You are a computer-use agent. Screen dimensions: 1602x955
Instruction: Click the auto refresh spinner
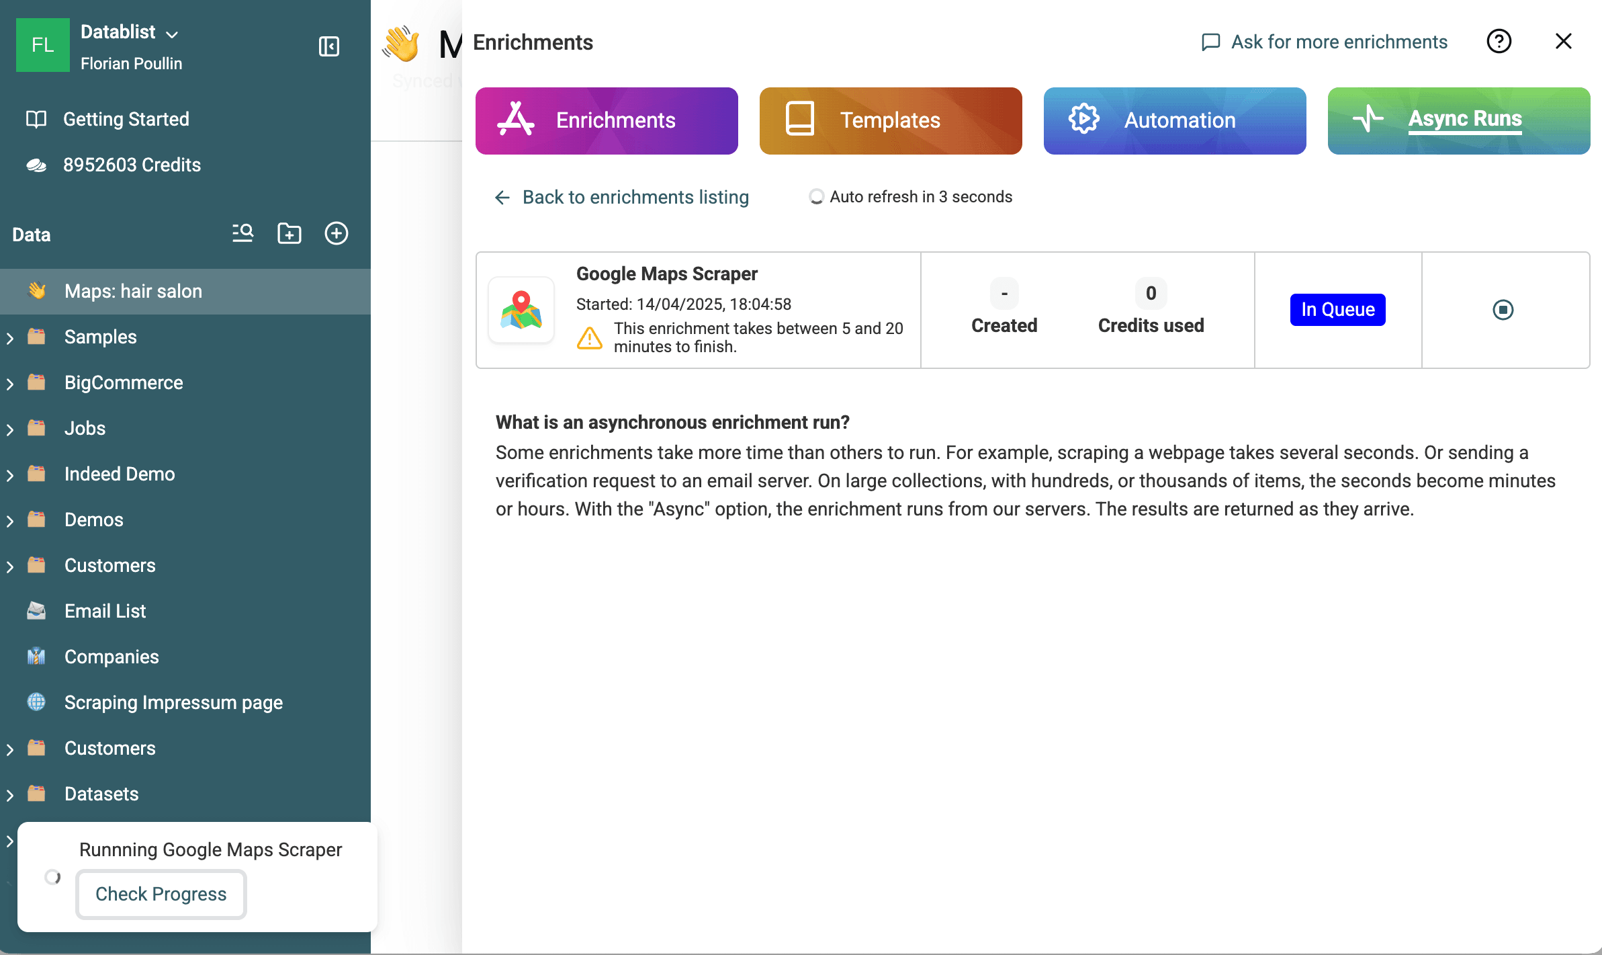click(816, 197)
